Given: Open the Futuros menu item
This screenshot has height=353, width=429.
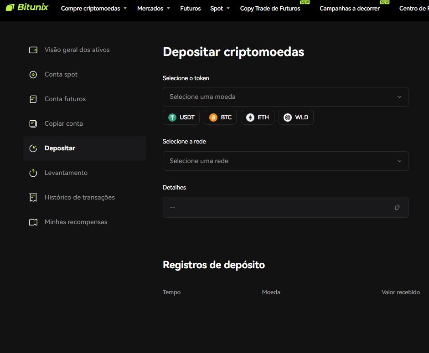Looking at the screenshot, I should point(190,9).
